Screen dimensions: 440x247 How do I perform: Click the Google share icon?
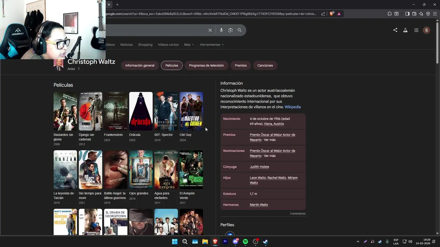coord(395,30)
